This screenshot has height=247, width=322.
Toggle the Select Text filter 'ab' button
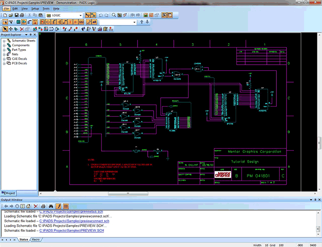[x=94, y=22]
